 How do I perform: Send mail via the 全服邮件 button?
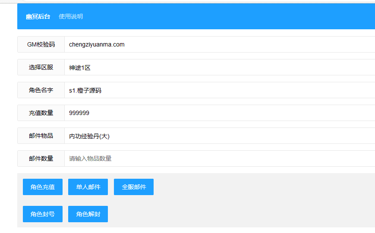tap(134, 187)
